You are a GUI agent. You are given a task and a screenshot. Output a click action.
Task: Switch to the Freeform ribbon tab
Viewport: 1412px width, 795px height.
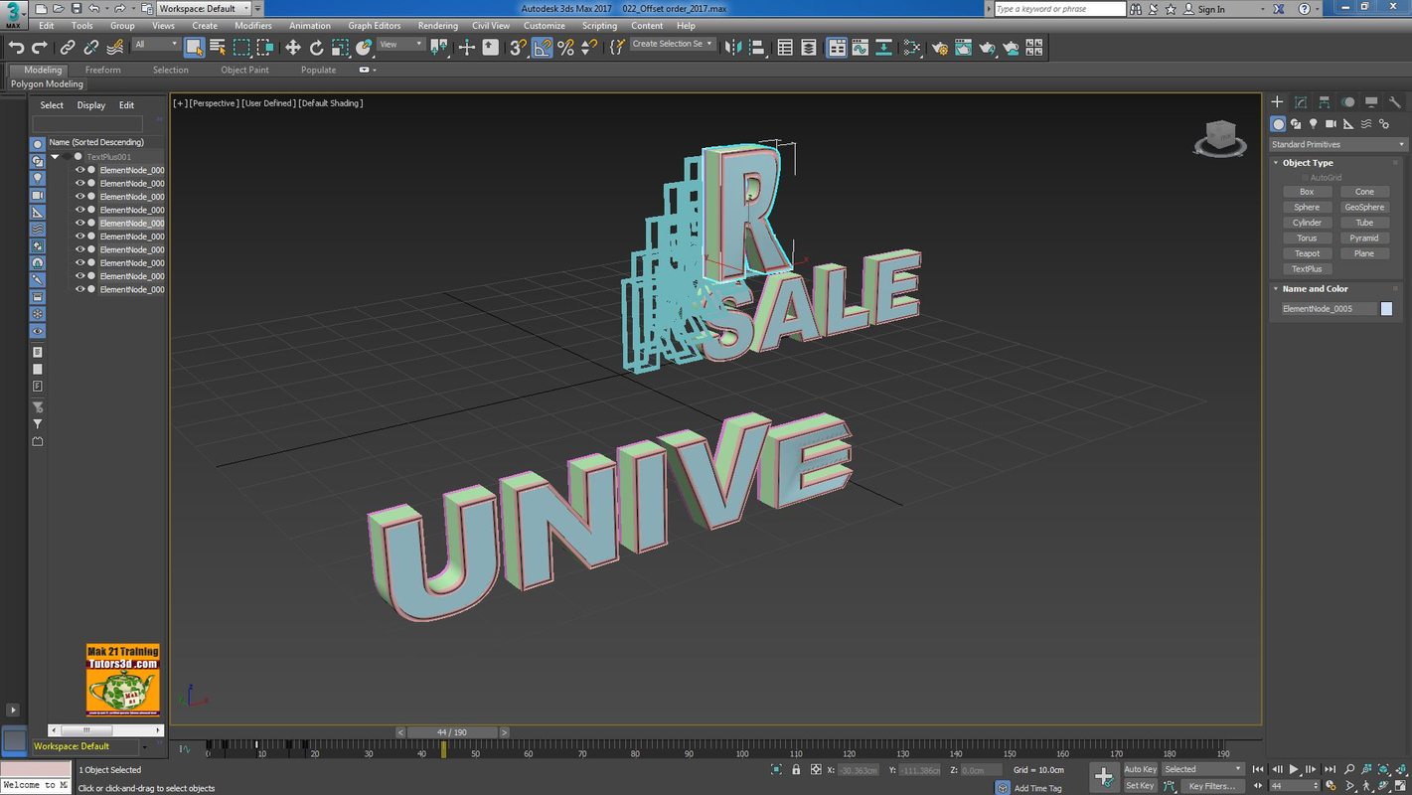pyautogui.click(x=102, y=70)
